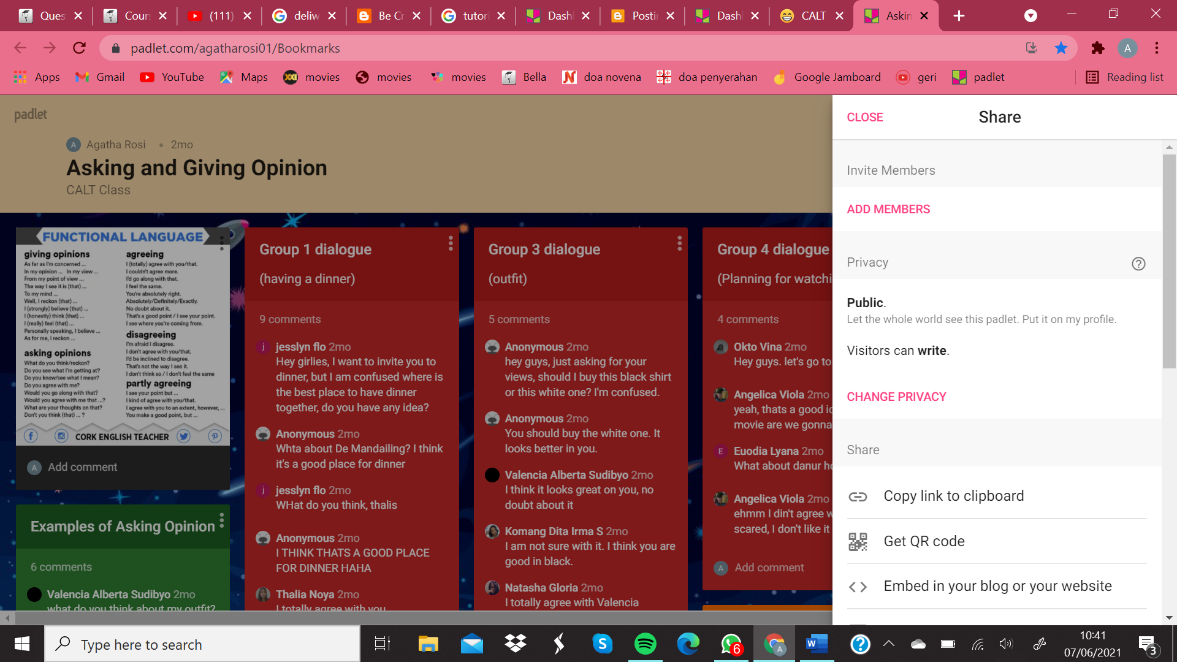This screenshot has height=662, width=1177.
Task: Select the Get QR code icon
Action: (x=858, y=541)
